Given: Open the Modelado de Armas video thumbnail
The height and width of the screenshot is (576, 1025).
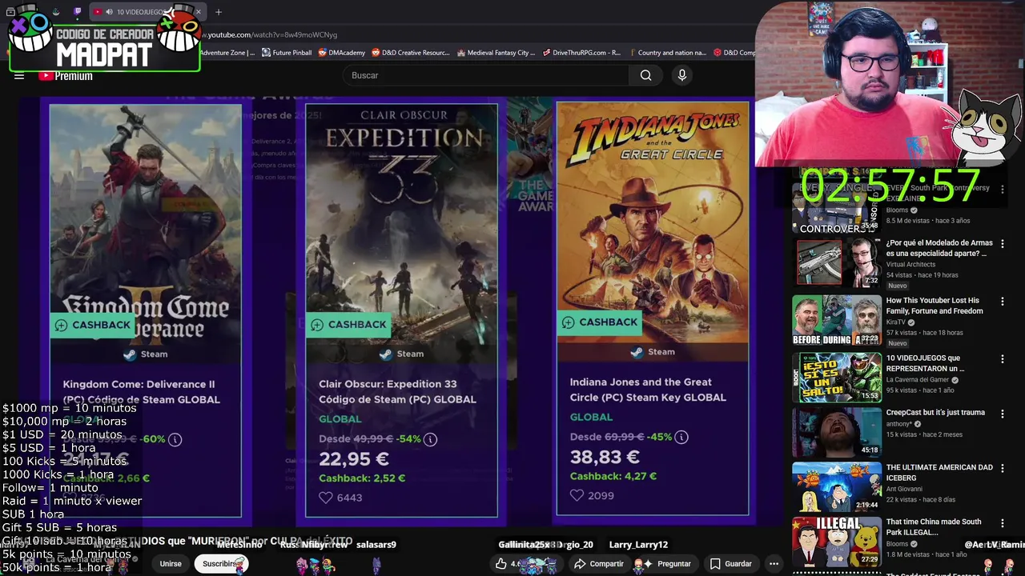Looking at the screenshot, I should click(x=837, y=262).
